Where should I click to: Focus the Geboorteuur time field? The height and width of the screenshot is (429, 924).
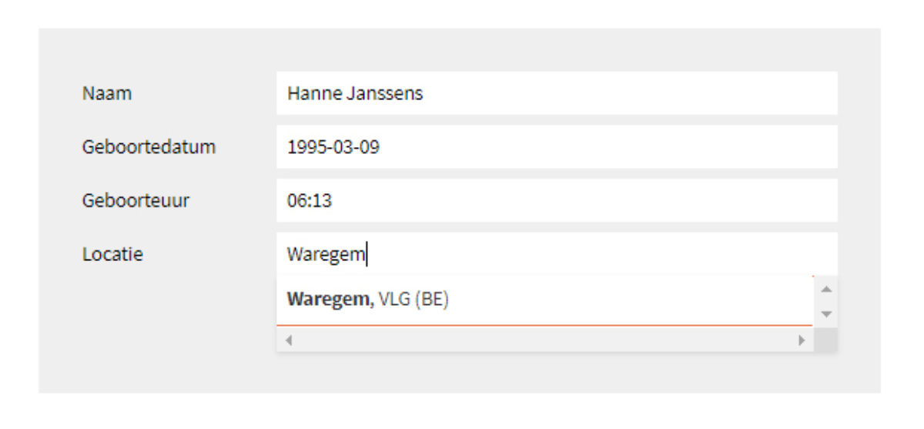tap(556, 201)
